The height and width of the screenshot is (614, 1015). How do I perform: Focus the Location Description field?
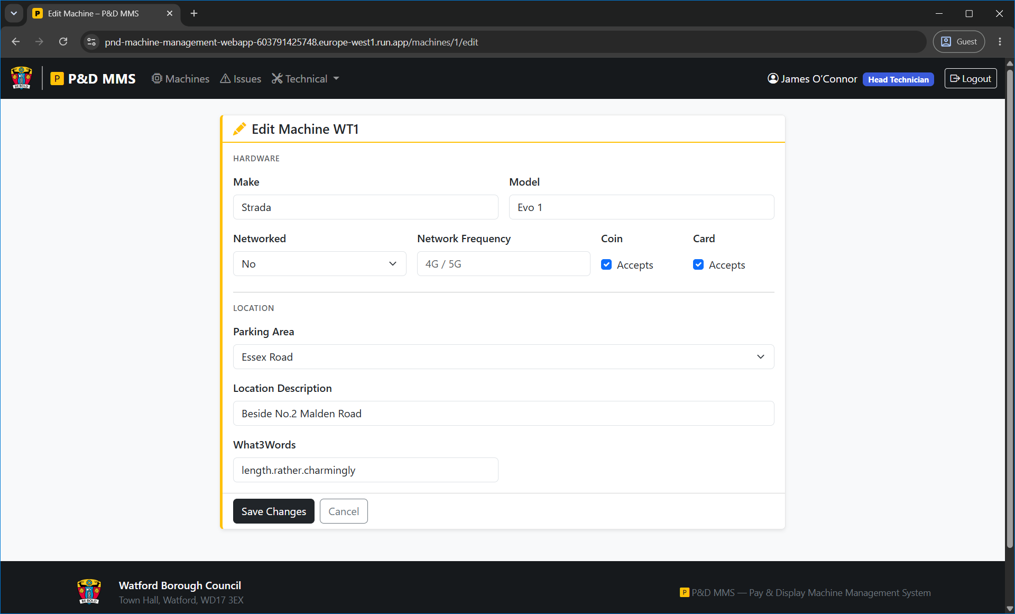click(x=504, y=414)
